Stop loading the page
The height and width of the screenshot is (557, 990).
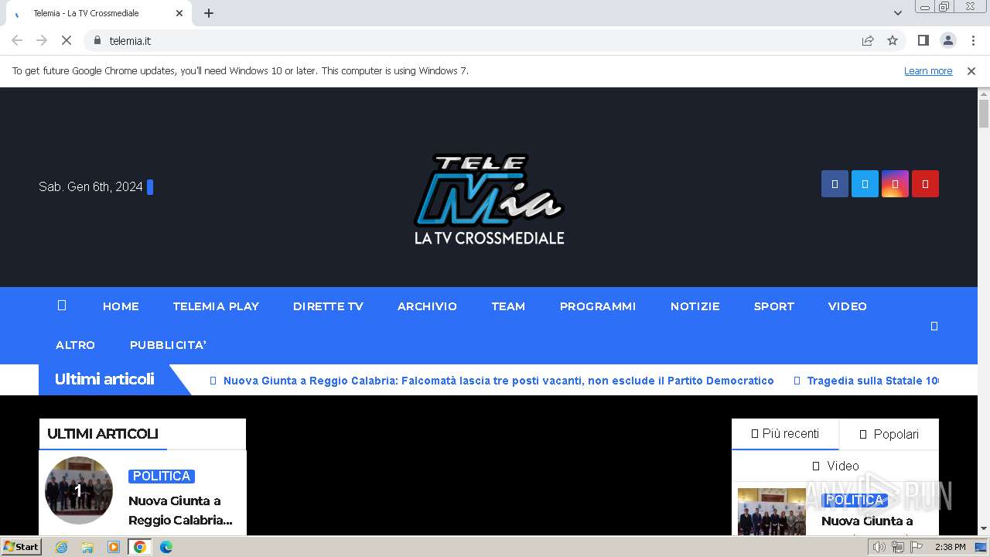click(x=67, y=40)
